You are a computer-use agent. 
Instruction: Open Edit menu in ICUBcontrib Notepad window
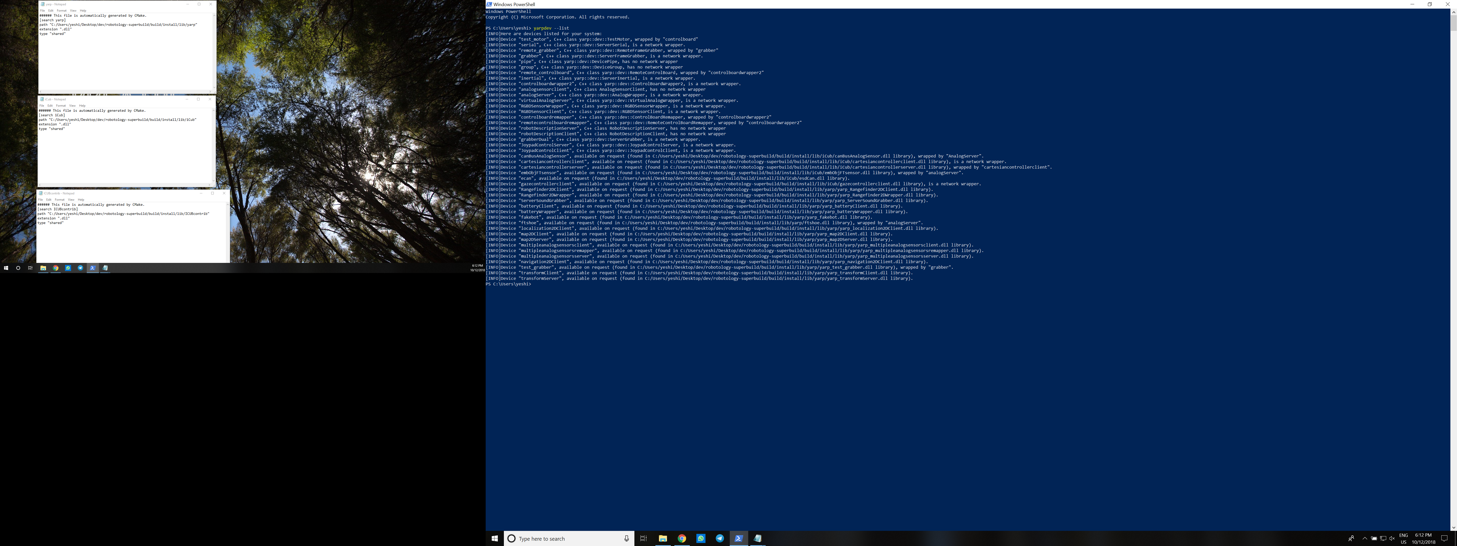coord(49,199)
